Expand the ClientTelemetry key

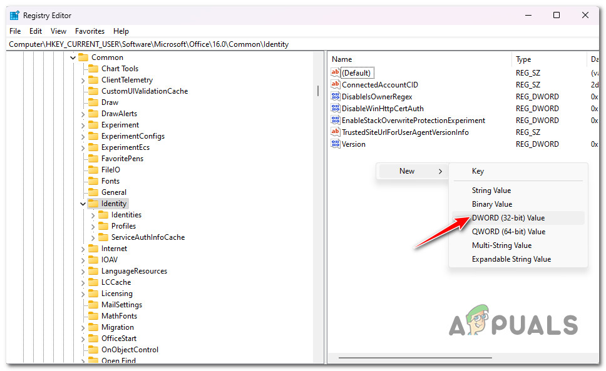click(83, 80)
